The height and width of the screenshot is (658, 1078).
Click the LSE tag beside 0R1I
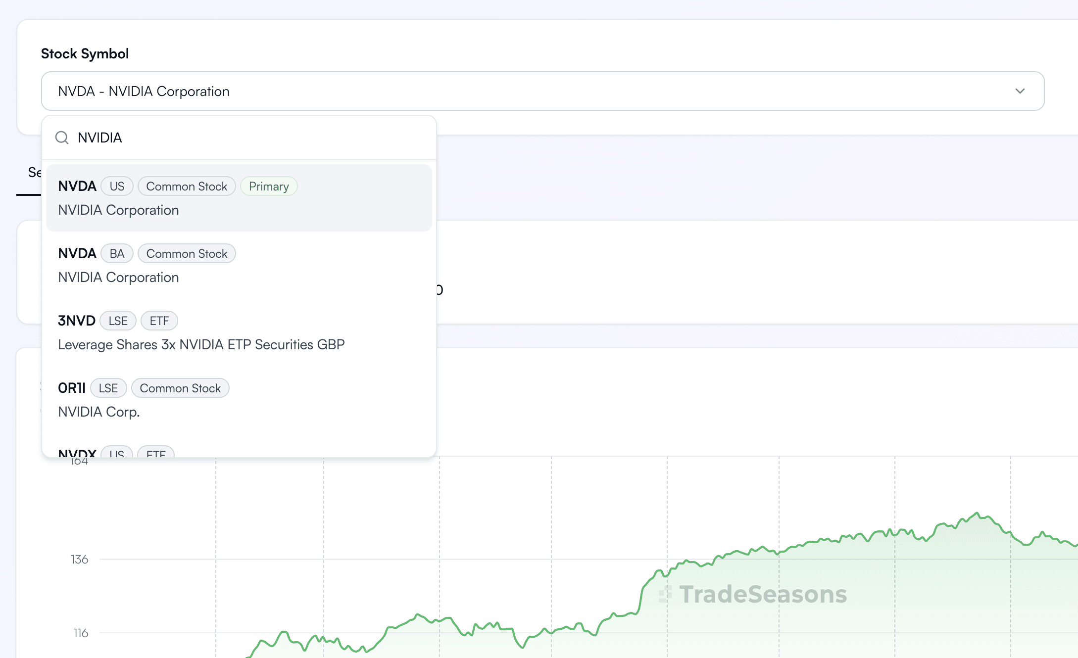[x=108, y=388]
